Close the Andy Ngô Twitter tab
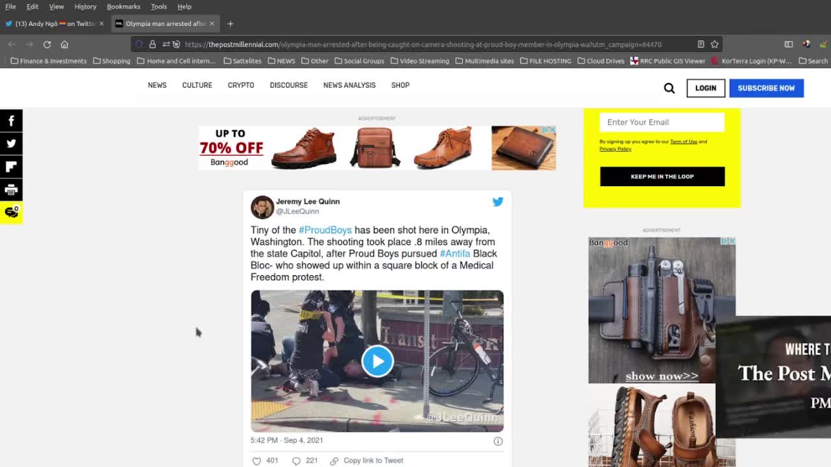Image resolution: width=831 pixels, height=467 pixels. click(101, 23)
